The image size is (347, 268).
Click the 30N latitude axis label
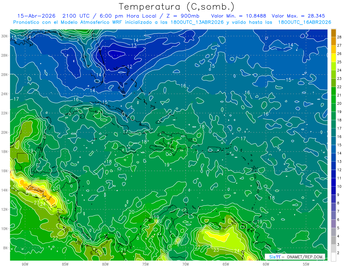point(5,36)
